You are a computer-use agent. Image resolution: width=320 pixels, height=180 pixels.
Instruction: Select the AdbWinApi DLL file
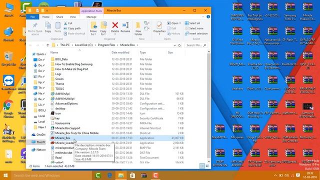[x=62, y=93]
